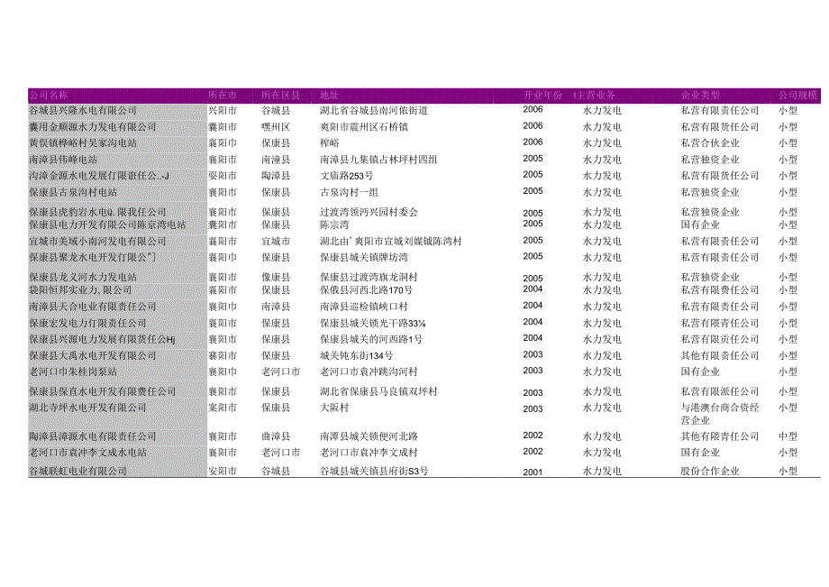The image size is (829, 587).
Task: Click the 所在市 column header
Action: point(222,96)
